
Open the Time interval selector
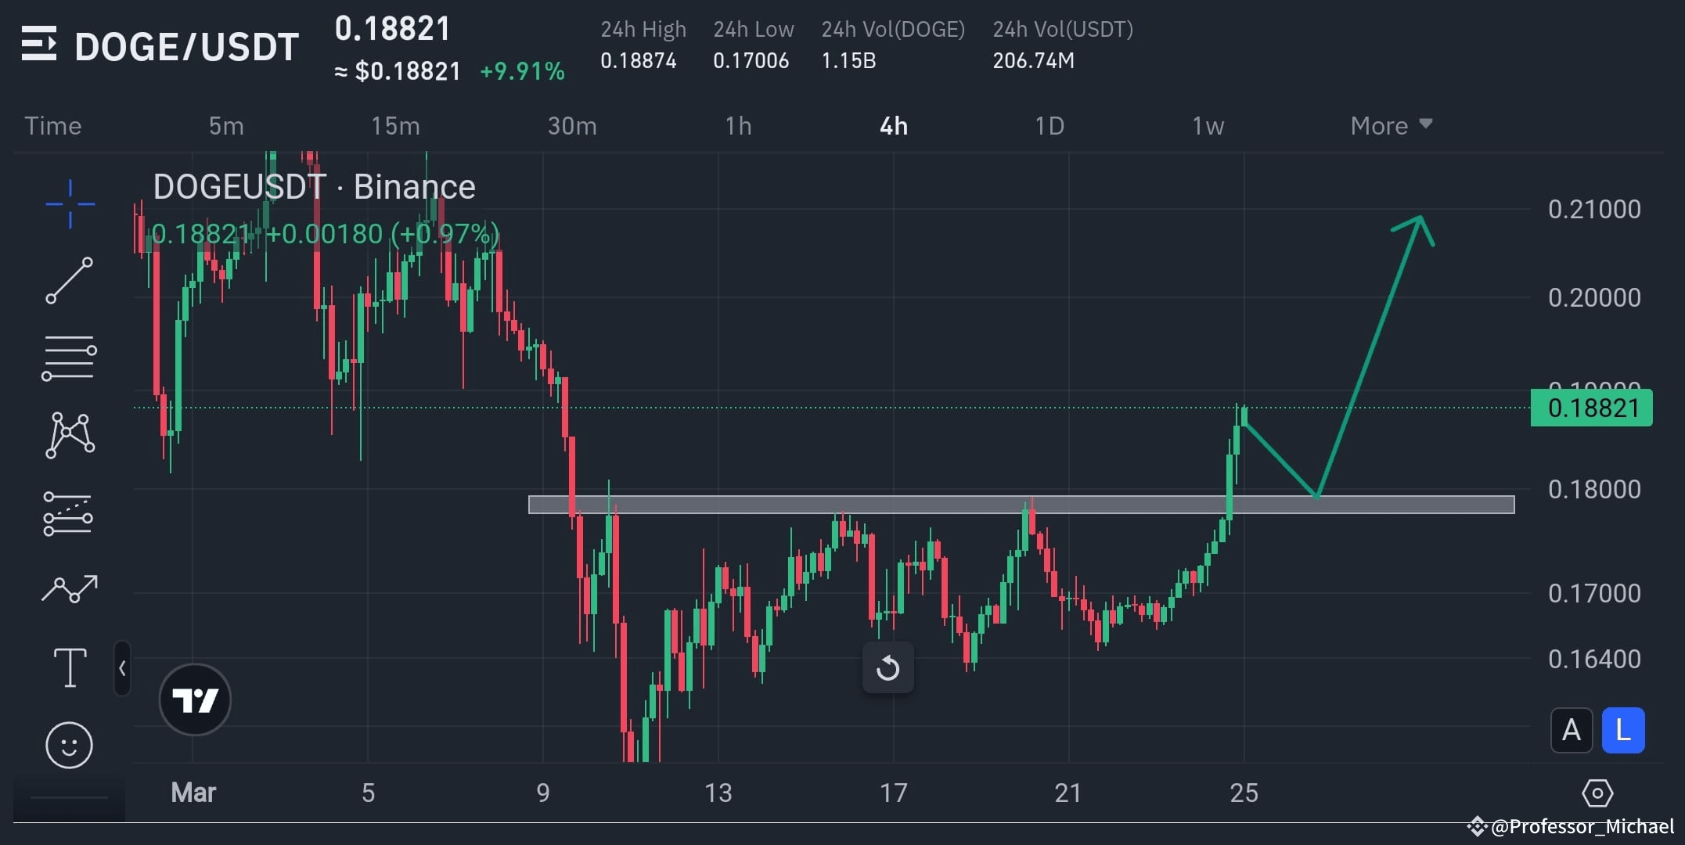tap(52, 125)
